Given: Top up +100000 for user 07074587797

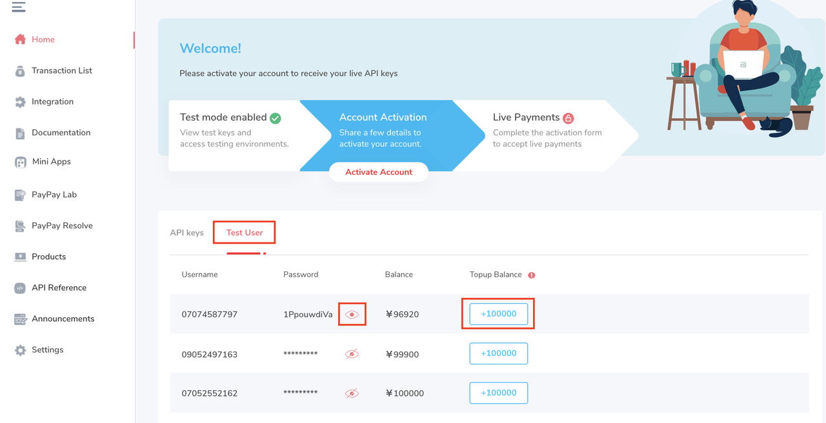Looking at the screenshot, I should 499,314.
